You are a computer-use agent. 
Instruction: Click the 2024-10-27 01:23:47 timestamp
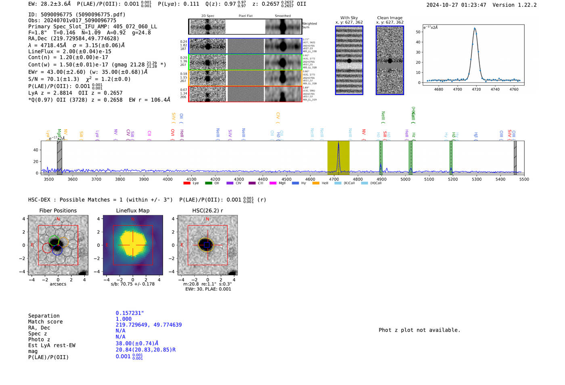click(x=456, y=5)
